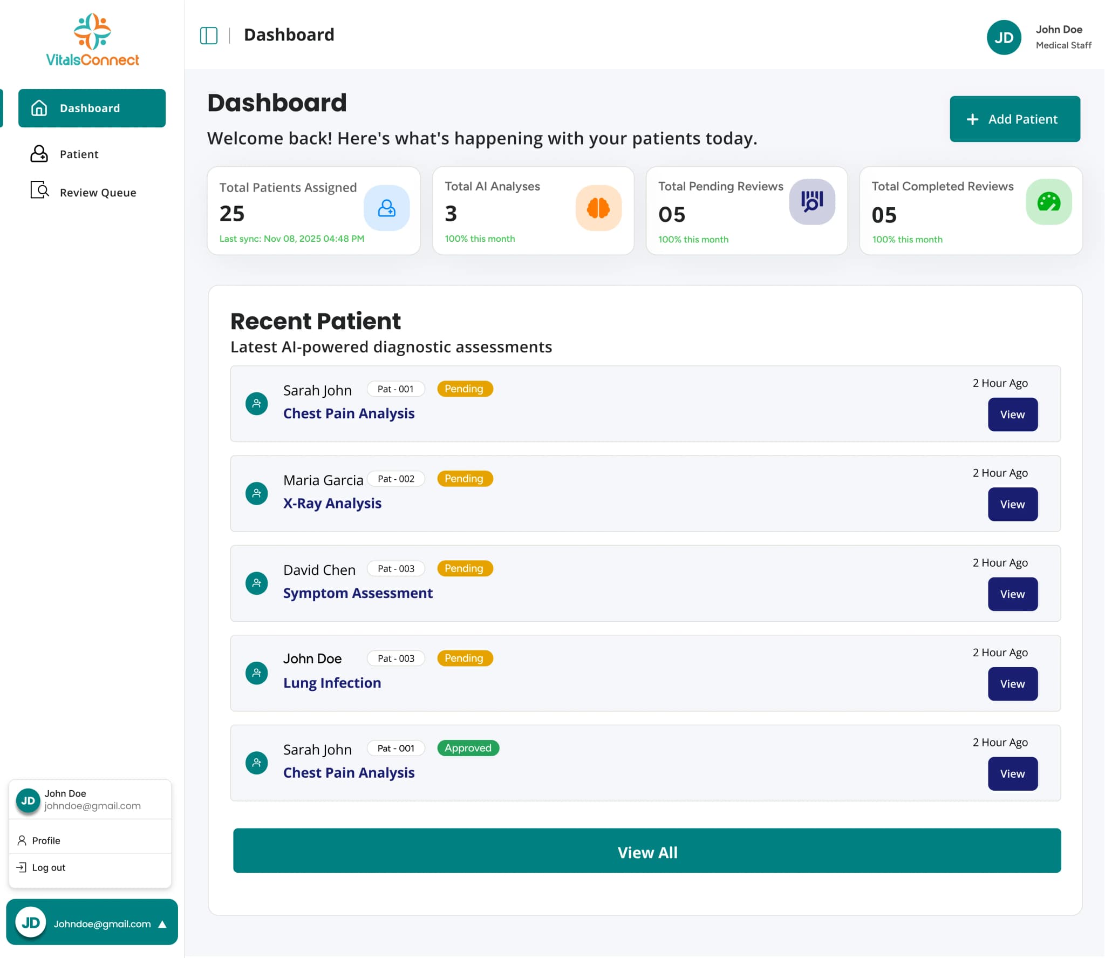Click the Add Patient button
Screen dimensions: 1105x958
click(1015, 119)
